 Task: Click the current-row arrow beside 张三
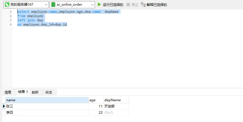pos(4,106)
